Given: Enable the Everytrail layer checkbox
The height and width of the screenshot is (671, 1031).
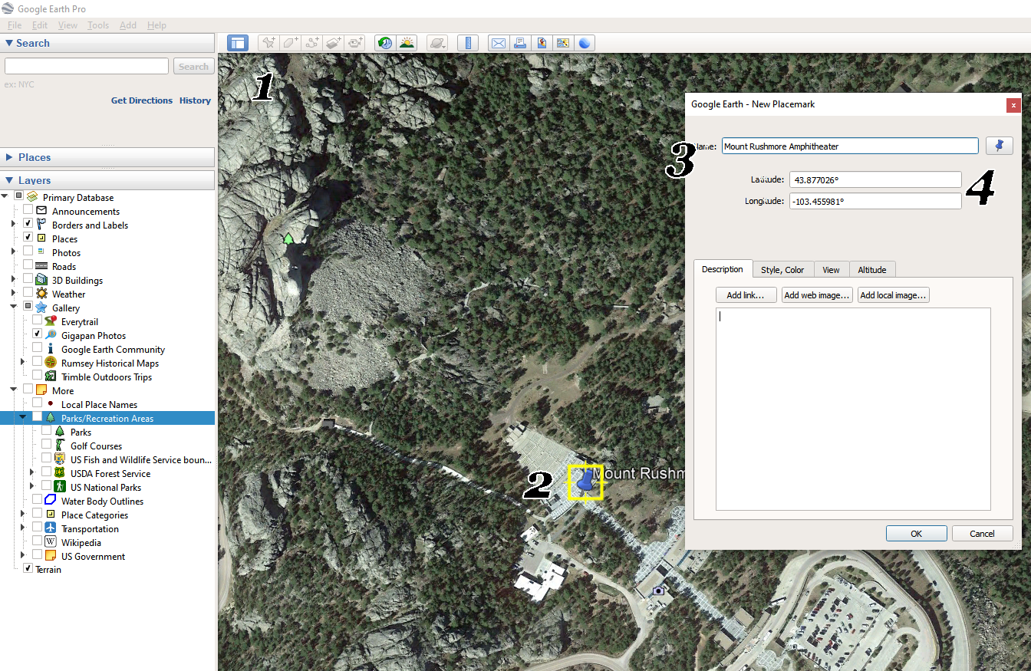Looking at the screenshot, I should coord(37,321).
